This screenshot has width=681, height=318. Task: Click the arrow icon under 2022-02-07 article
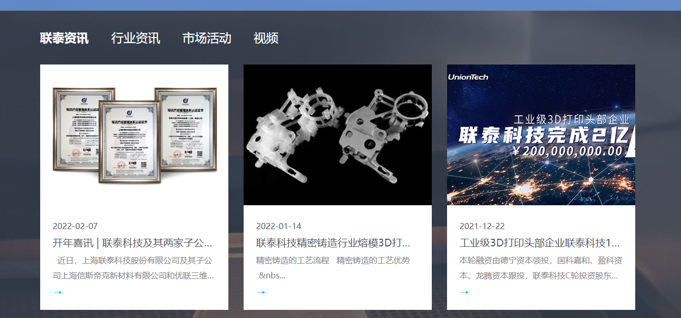pyautogui.click(x=57, y=292)
